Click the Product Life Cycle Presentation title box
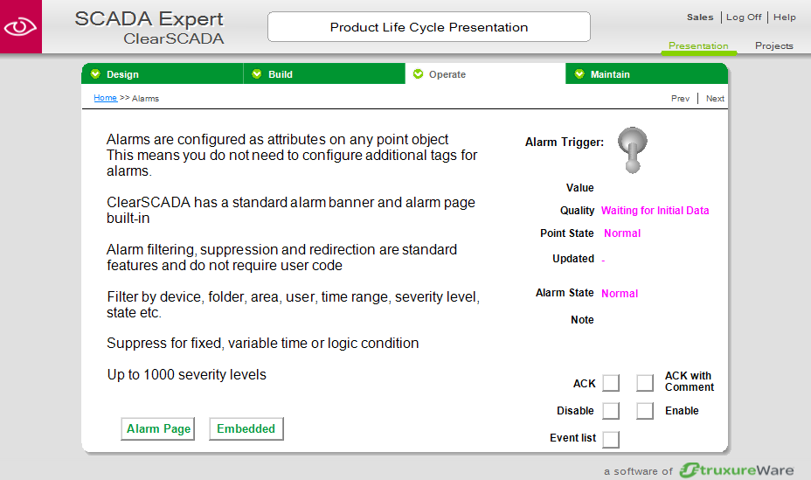Screen dimensions: 811x480 click(x=429, y=27)
